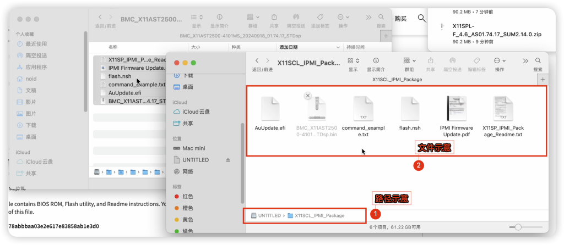Open Downloads in front window sidebar

184,75
